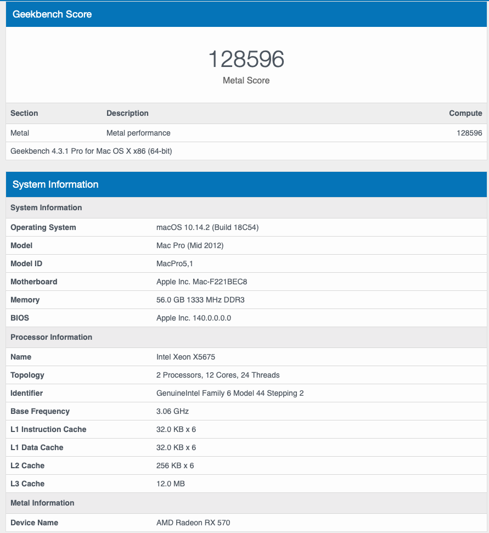This screenshot has width=489, height=533.
Task: Select '56.0 GB 1333 MHz DDR3' value
Action: 200,300
